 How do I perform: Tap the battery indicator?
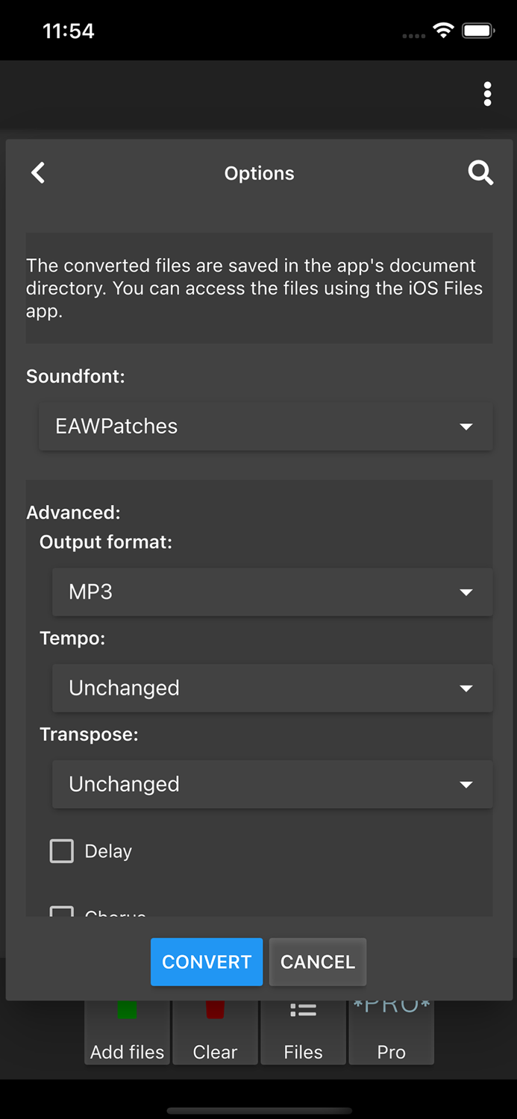477,30
